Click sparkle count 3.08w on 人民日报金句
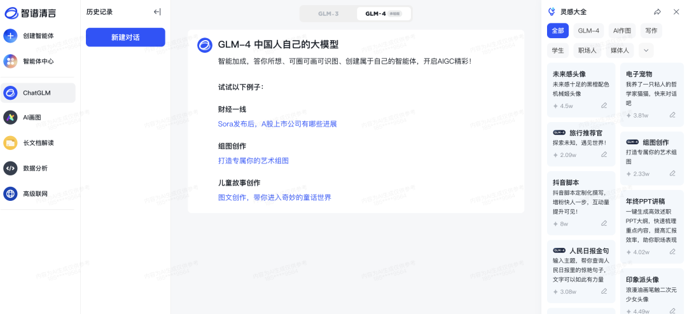The width and height of the screenshot is (687, 314). (565, 292)
